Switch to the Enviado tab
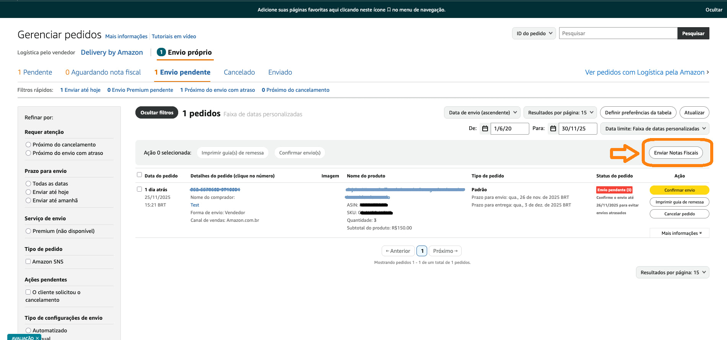The image size is (727, 340). 280,72
